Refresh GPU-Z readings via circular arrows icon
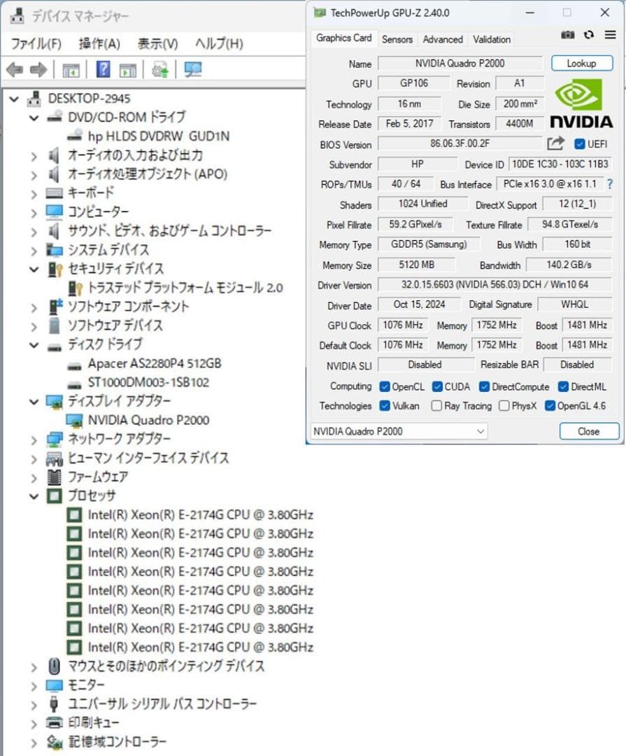626x756 pixels. pyautogui.click(x=588, y=34)
